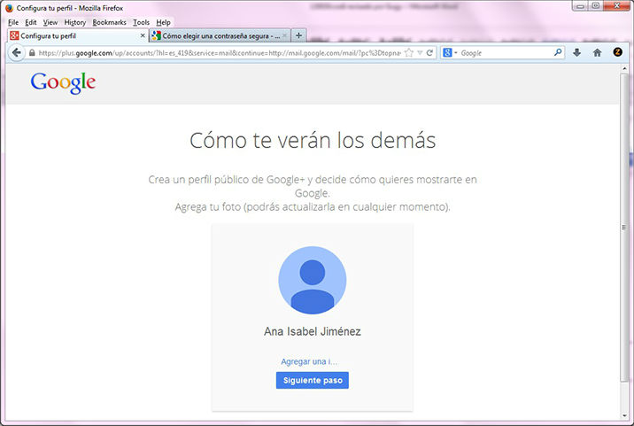Click heading Cómo te verán los demás
Screen dimensions: 634x426
[313, 141]
